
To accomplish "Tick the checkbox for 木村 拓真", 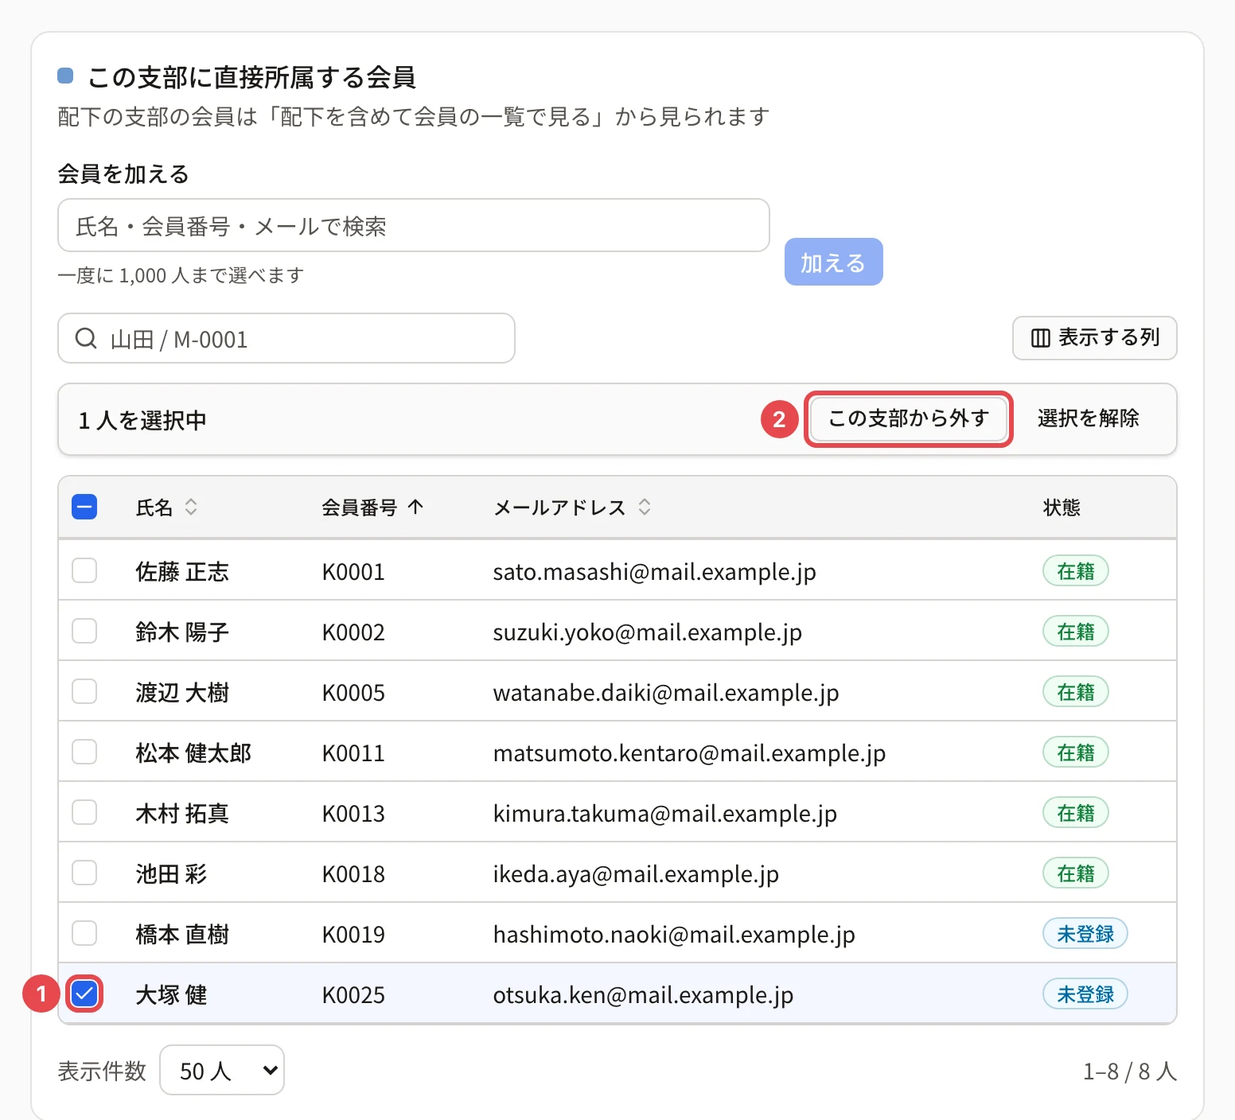I will (84, 812).
